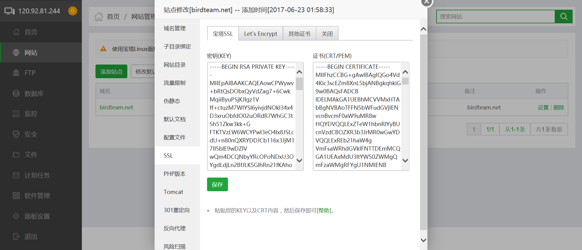Click page number 1 in pagination
Image resolution: width=582 pixels, height=250 pixels.
pyautogui.click(x=474, y=129)
